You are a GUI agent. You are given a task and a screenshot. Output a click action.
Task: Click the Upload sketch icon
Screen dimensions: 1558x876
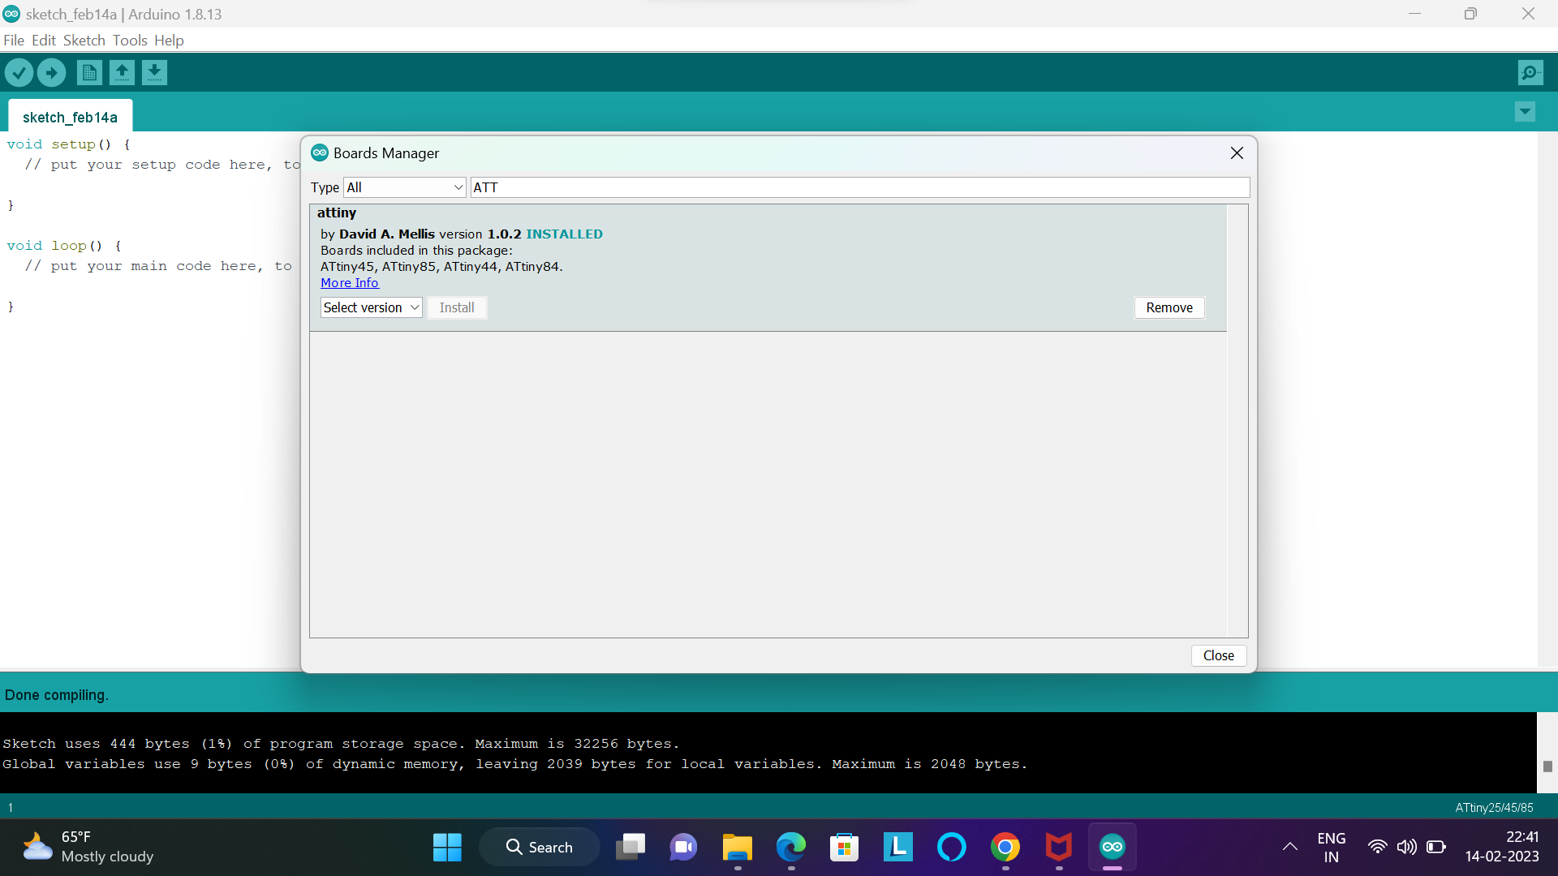pos(51,72)
